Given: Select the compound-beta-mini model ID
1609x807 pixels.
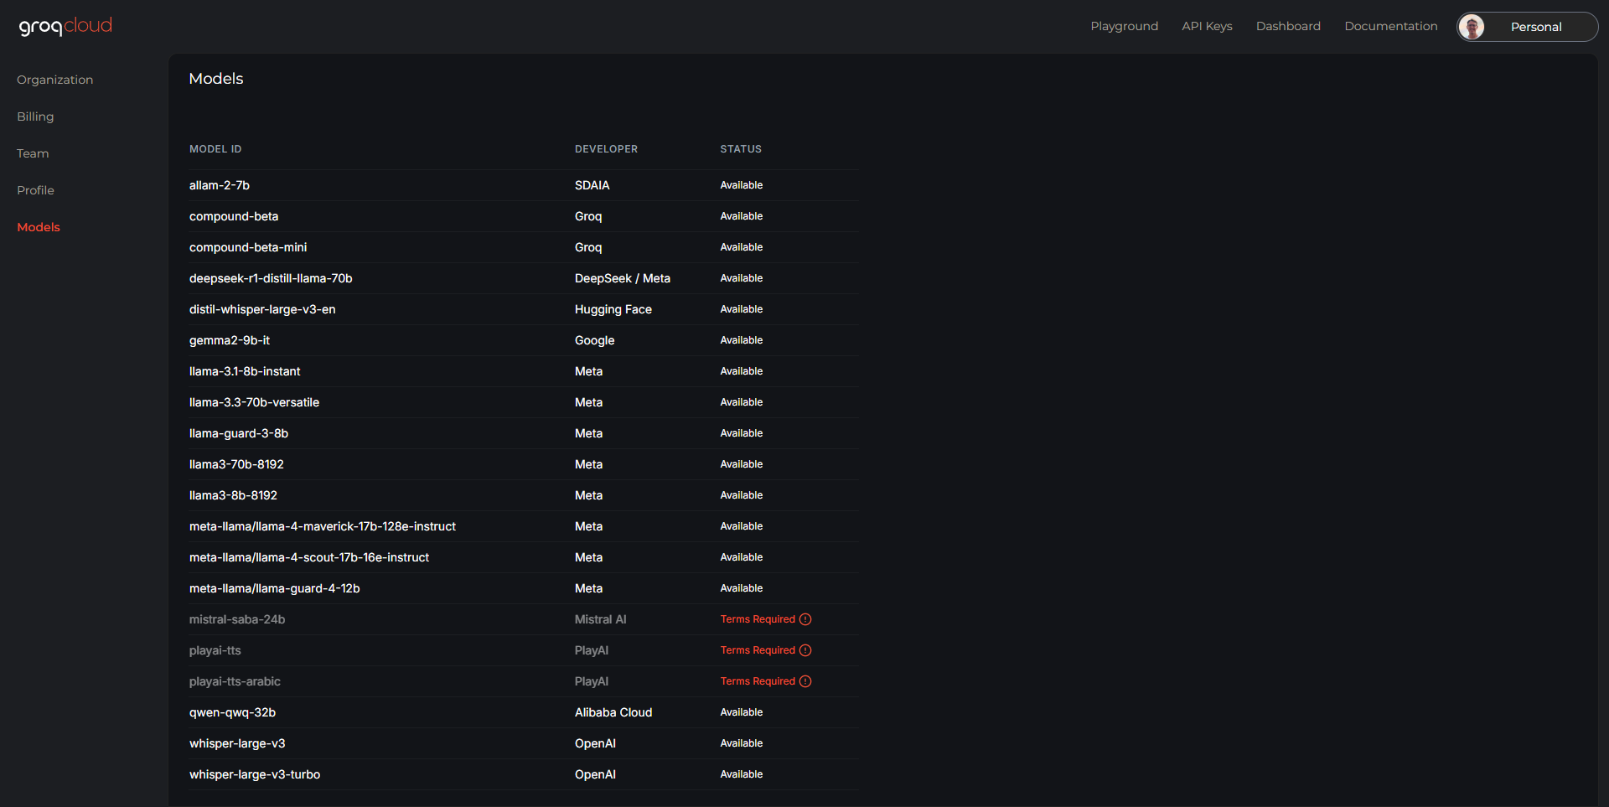Looking at the screenshot, I should [248, 247].
